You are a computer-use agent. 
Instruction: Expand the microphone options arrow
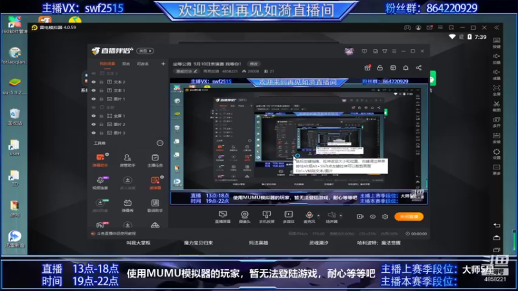tap(319, 216)
